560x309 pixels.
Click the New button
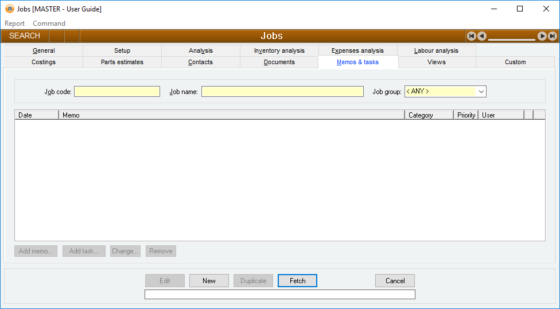pyautogui.click(x=209, y=281)
